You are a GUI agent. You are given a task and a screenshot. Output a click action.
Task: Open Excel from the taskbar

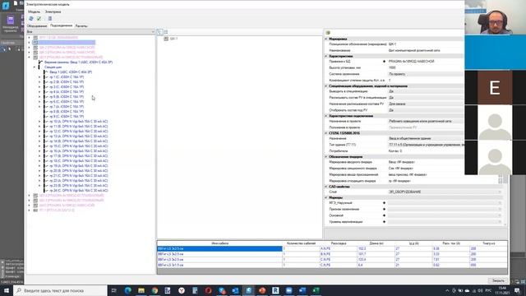316,290
